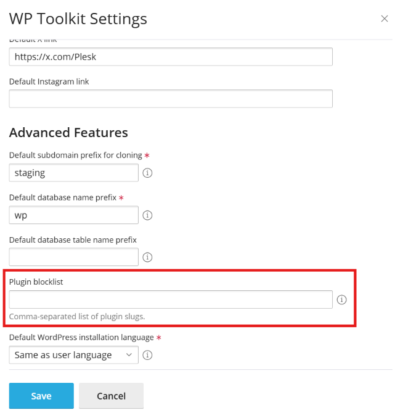Expand the Default WordPress installation language dropdown
Viewport: 395px width, 418px height.
[x=73, y=355]
